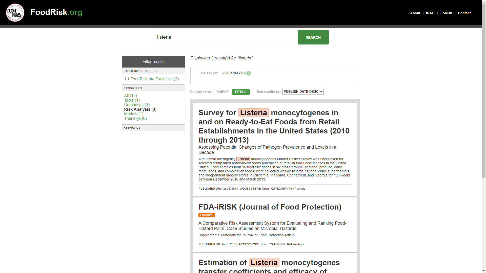Filter results by Tools category
Screen dimensions: 486x273
(x=132, y=100)
